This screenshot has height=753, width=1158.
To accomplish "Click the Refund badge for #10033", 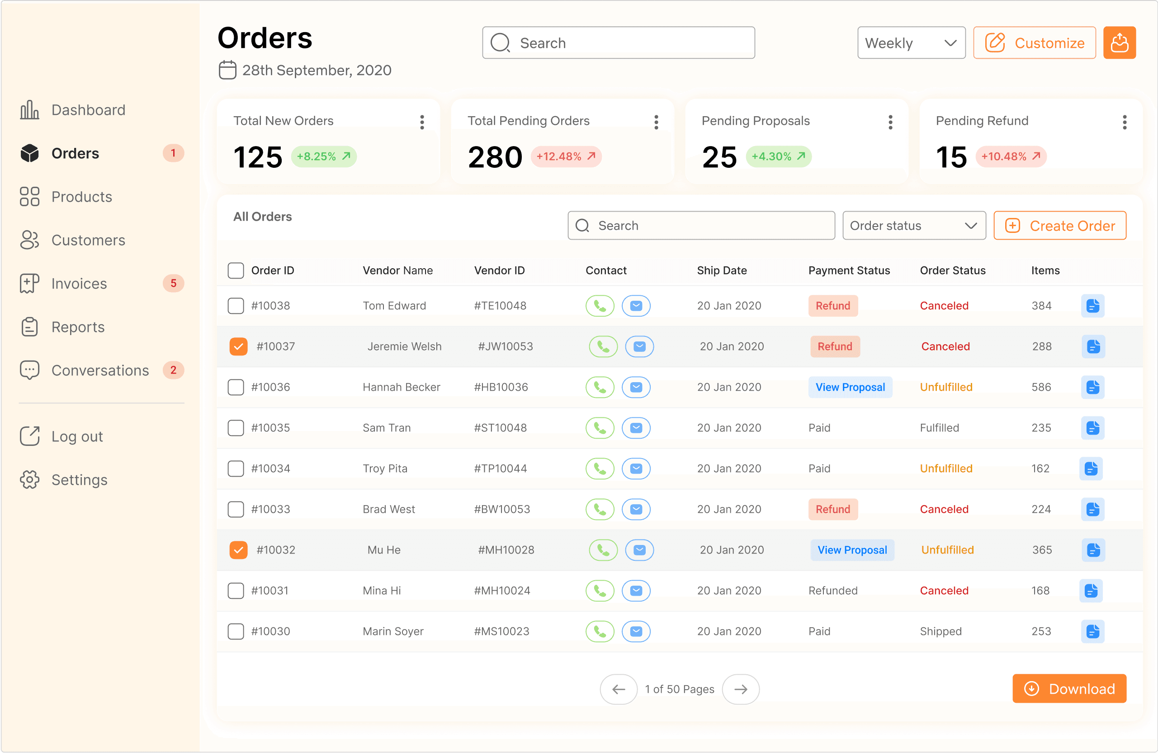I will point(832,509).
